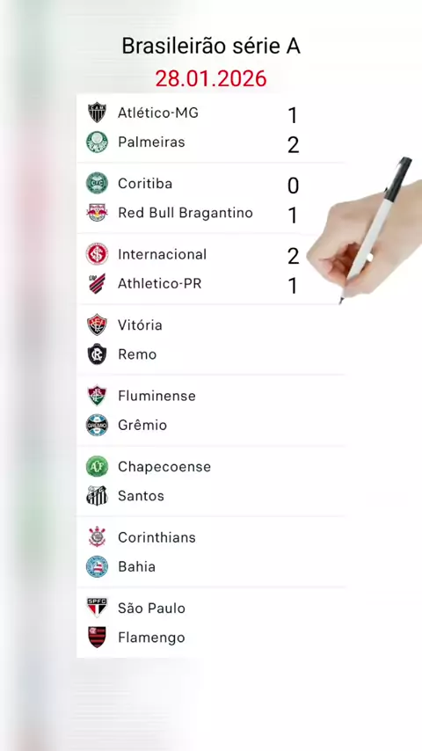Click the Remo club crest
The width and height of the screenshot is (422, 751).
(97, 354)
